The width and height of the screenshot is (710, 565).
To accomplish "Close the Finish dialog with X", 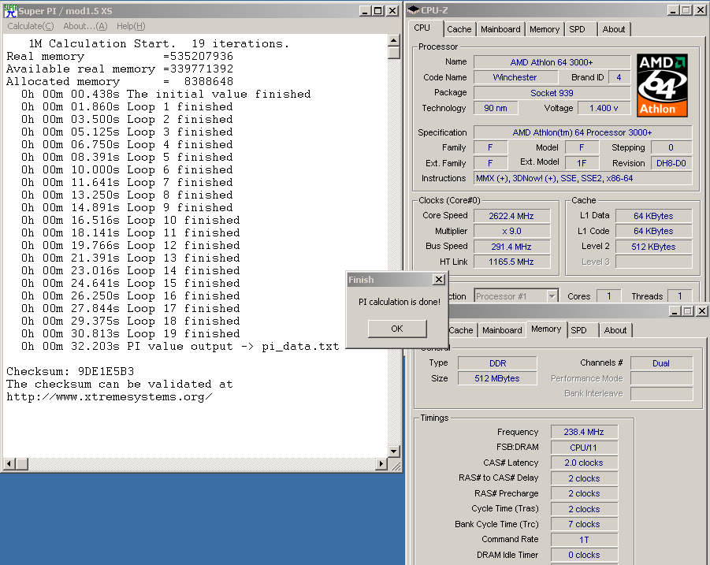I will point(439,279).
